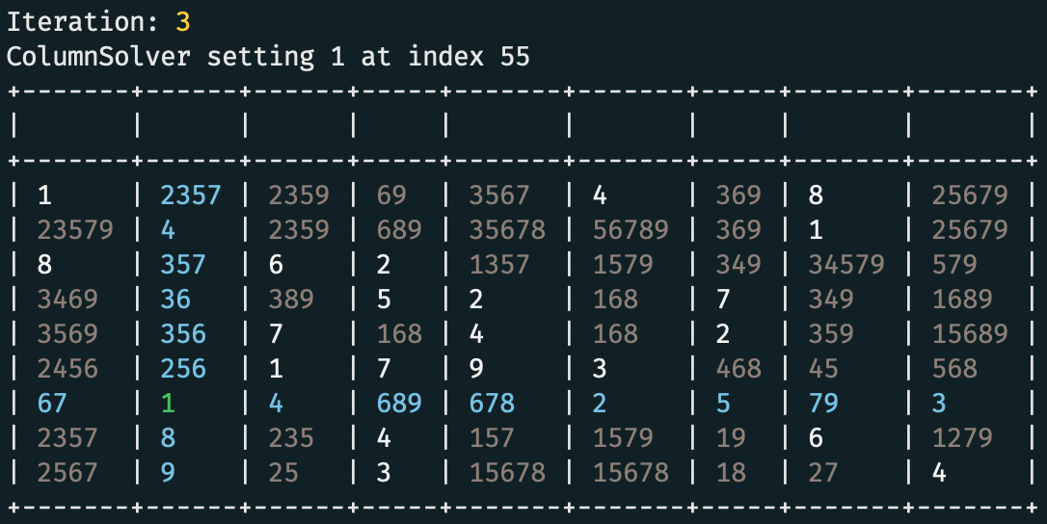
Task: Click the blue 67 cell
Action: (x=52, y=404)
